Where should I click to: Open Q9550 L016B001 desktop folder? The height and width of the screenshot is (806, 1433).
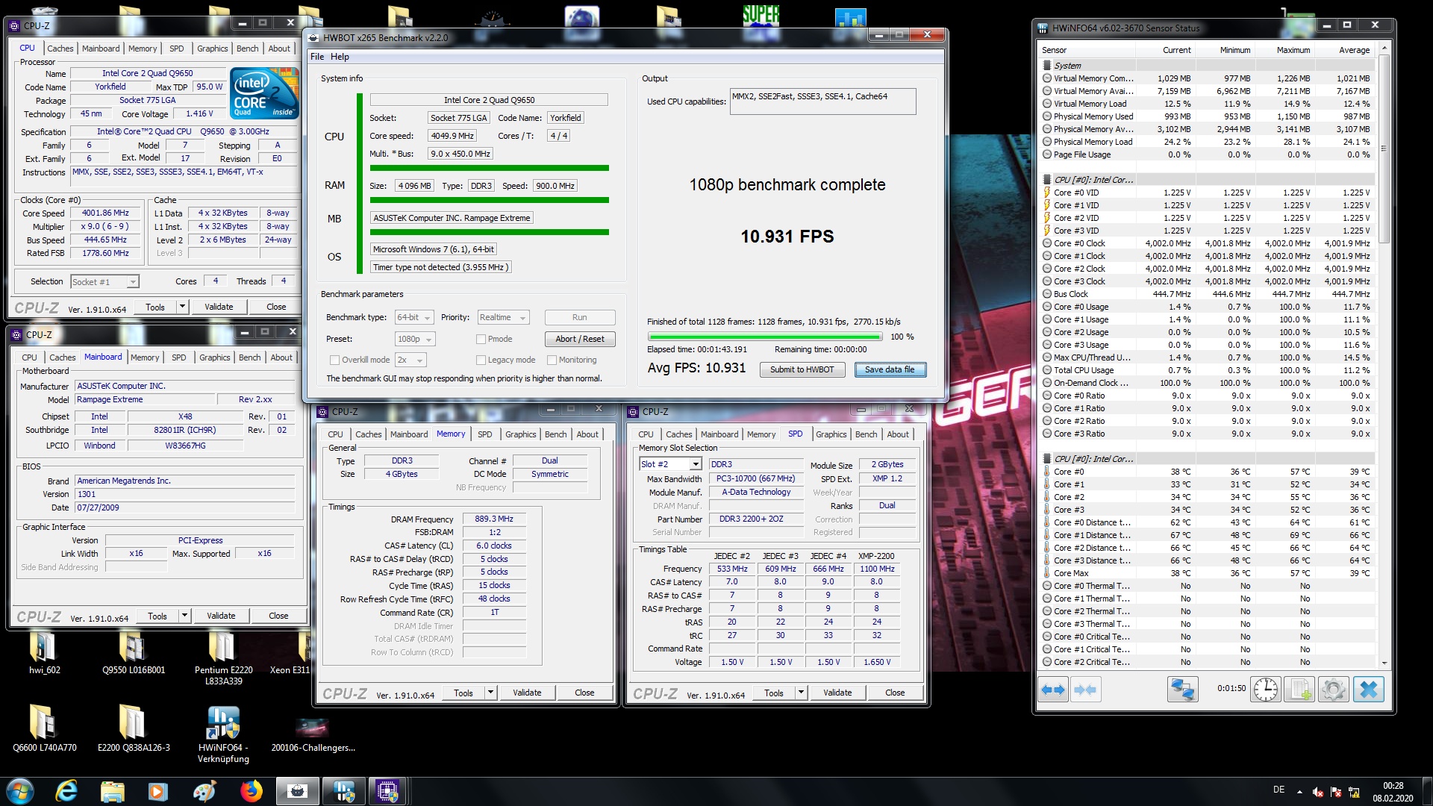(134, 652)
